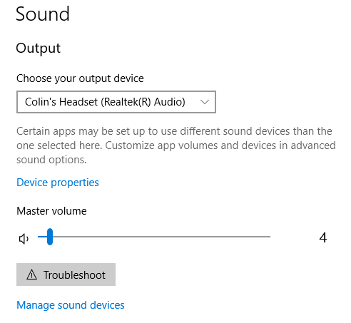This screenshot has height=323, width=351.
Task: Click the Output section heading
Action: click(38, 48)
